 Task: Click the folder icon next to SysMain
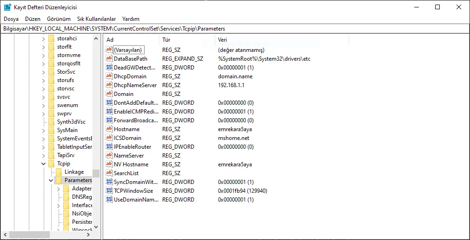[x=52, y=130]
